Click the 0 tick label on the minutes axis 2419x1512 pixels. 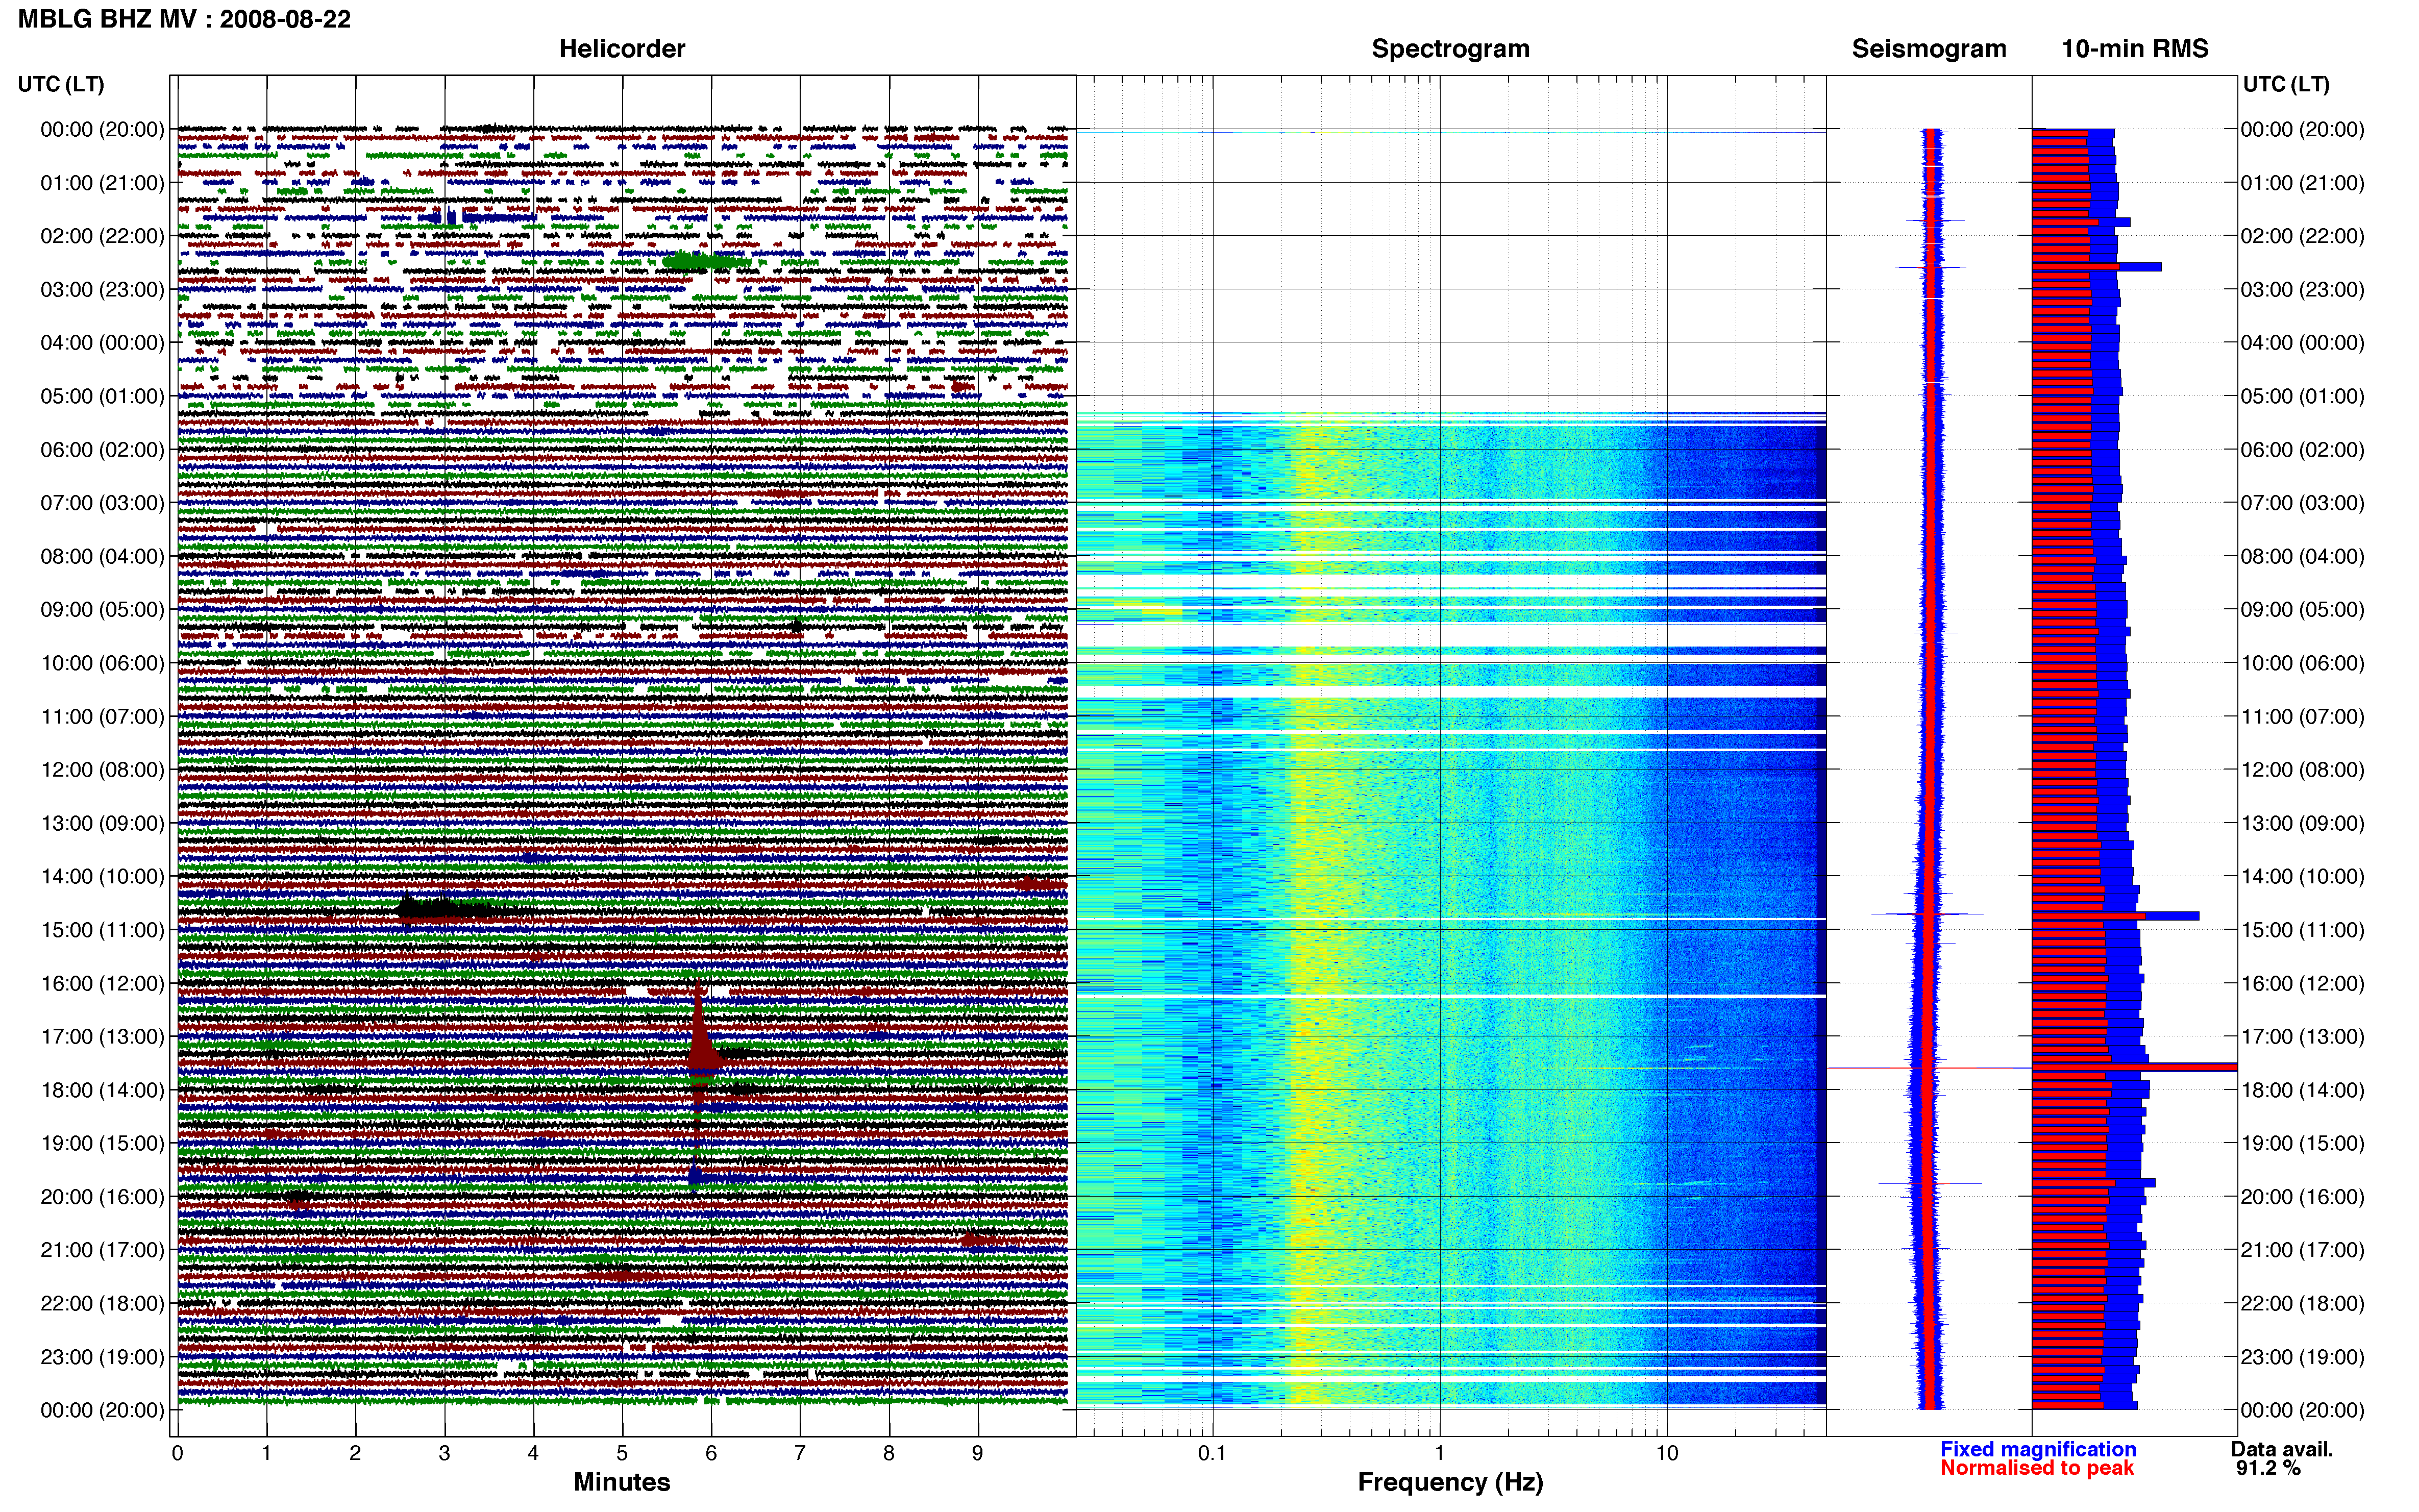[x=178, y=1453]
